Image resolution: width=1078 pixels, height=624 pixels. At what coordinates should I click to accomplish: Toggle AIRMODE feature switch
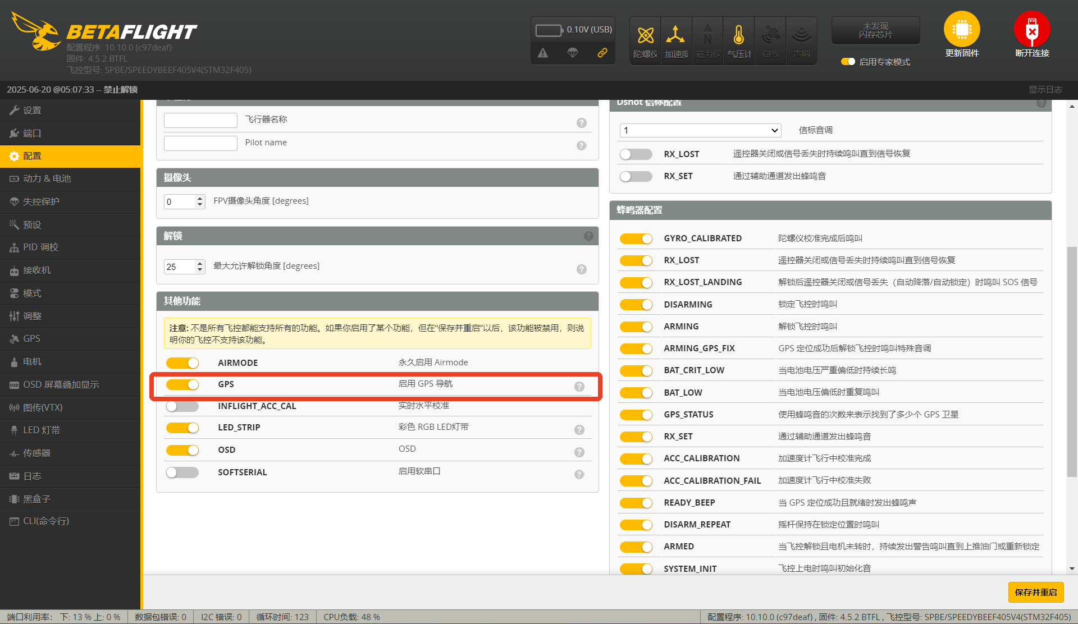point(182,363)
